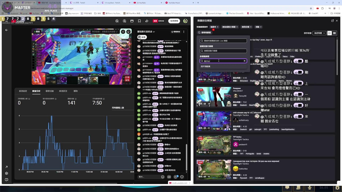Open the 串流設定 tab

click(x=23, y=91)
